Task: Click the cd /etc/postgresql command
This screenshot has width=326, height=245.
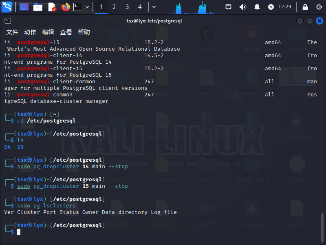Action: point(46,121)
